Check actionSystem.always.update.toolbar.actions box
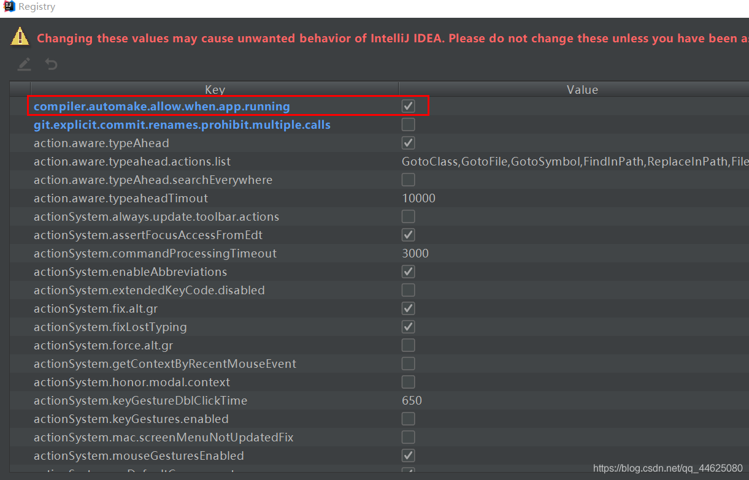The height and width of the screenshot is (480, 749). point(408,216)
